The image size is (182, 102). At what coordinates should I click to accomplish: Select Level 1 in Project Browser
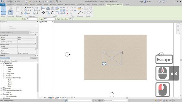10,69
